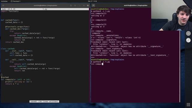192x108 pixels.
Task: Open new tab icon in right terminal
Action: click(93, 5)
